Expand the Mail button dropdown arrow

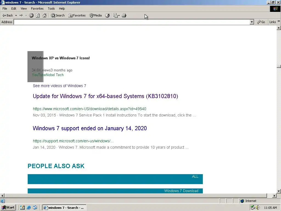pyautogui.click(x=119, y=15)
